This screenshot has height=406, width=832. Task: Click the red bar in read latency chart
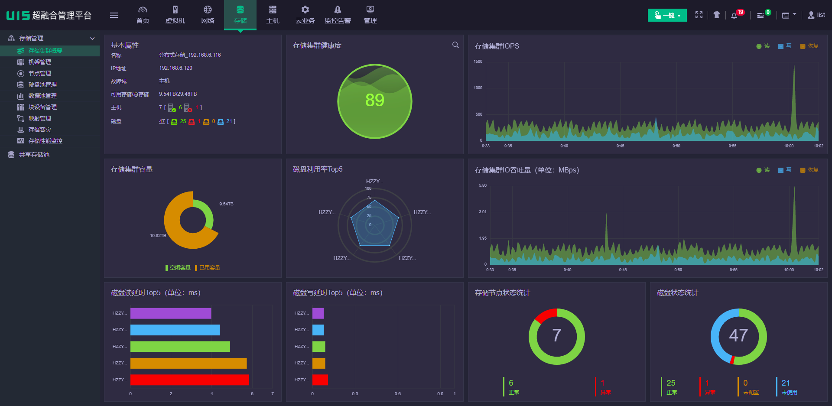click(x=190, y=380)
